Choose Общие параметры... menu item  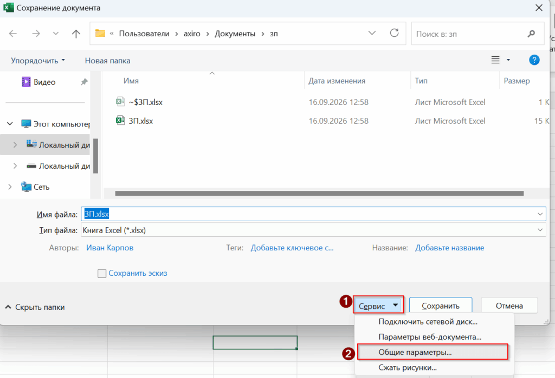point(433,352)
